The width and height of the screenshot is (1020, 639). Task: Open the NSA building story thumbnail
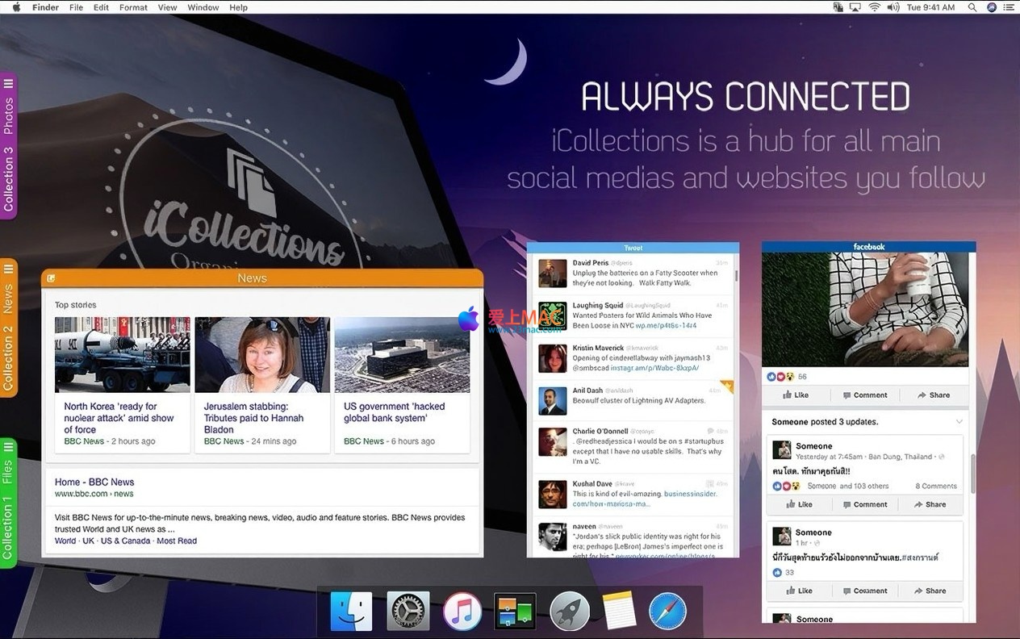(402, 355)
